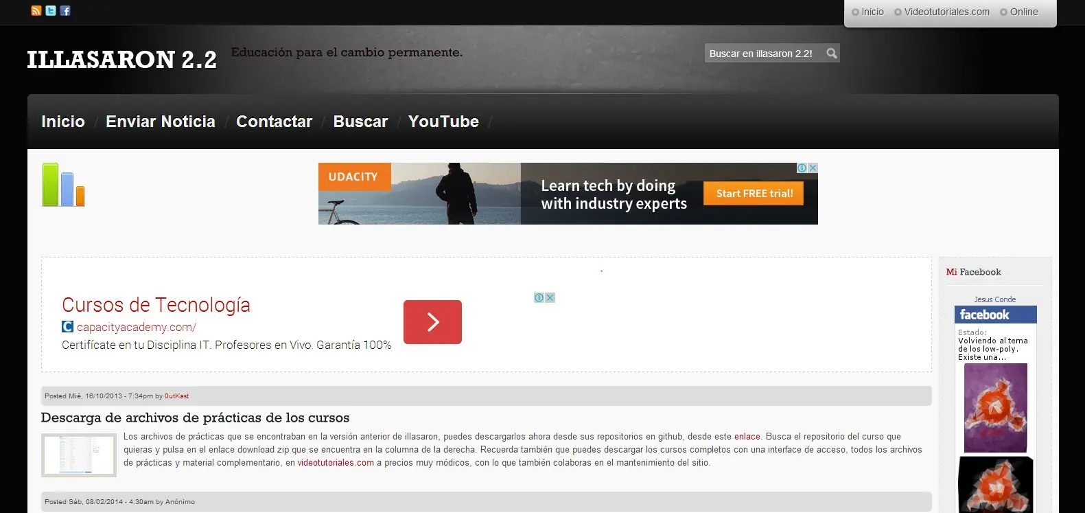Open the OutKast author link
1085x513 pixels.
click(x=176, y=396)
